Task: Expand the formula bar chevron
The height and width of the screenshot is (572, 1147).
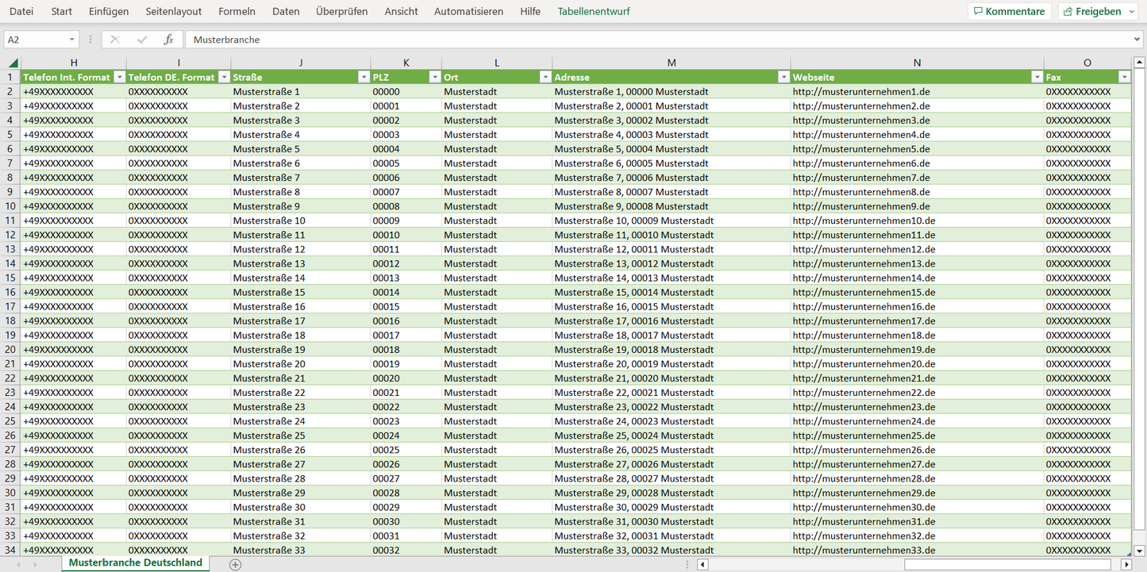Action: click(x=1137, y=40)
